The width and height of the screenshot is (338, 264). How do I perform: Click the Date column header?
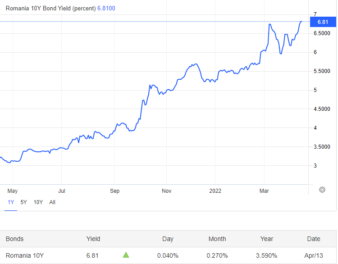pyautogui.click(x=314, y=239)
